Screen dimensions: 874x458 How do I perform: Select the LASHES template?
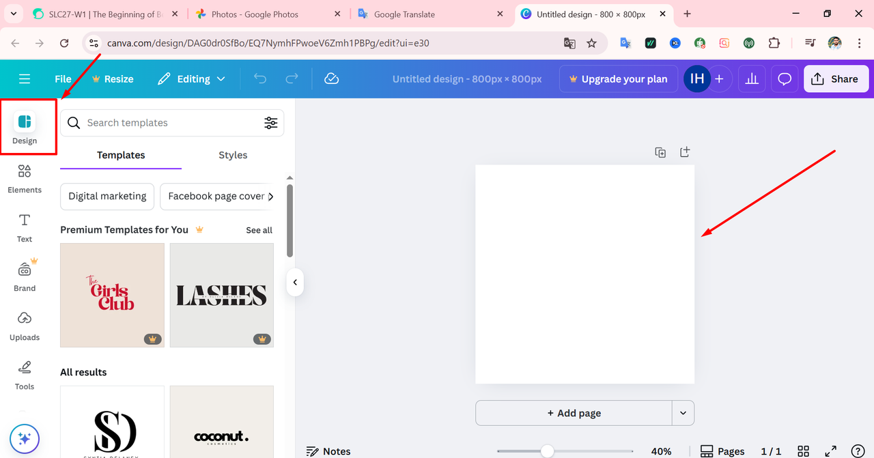222,296
